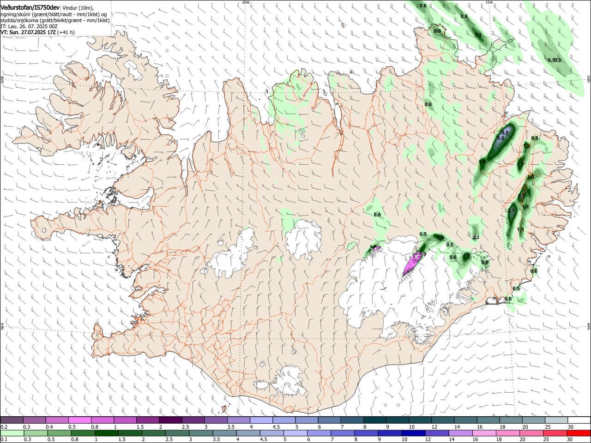Click the 0.2 label under the snow legend
The image size is (591, 443).
click(4, 427)
